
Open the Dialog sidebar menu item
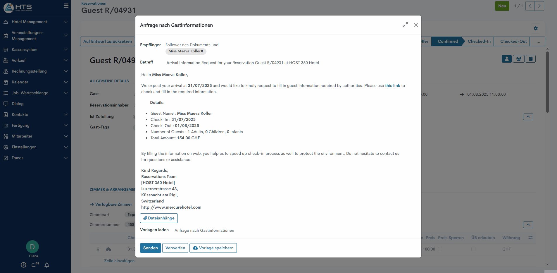[18, 104]
